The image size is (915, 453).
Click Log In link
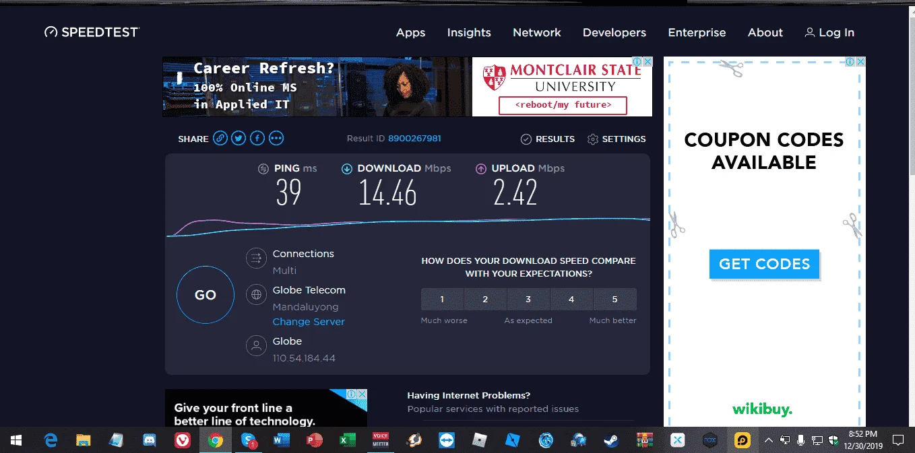829,32
